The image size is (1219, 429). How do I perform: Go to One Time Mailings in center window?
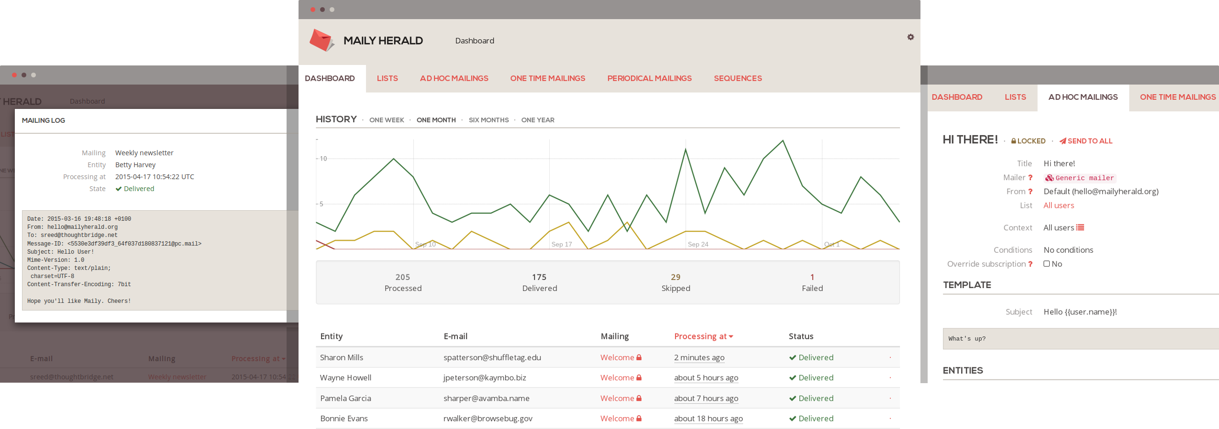tap(548, 78)
